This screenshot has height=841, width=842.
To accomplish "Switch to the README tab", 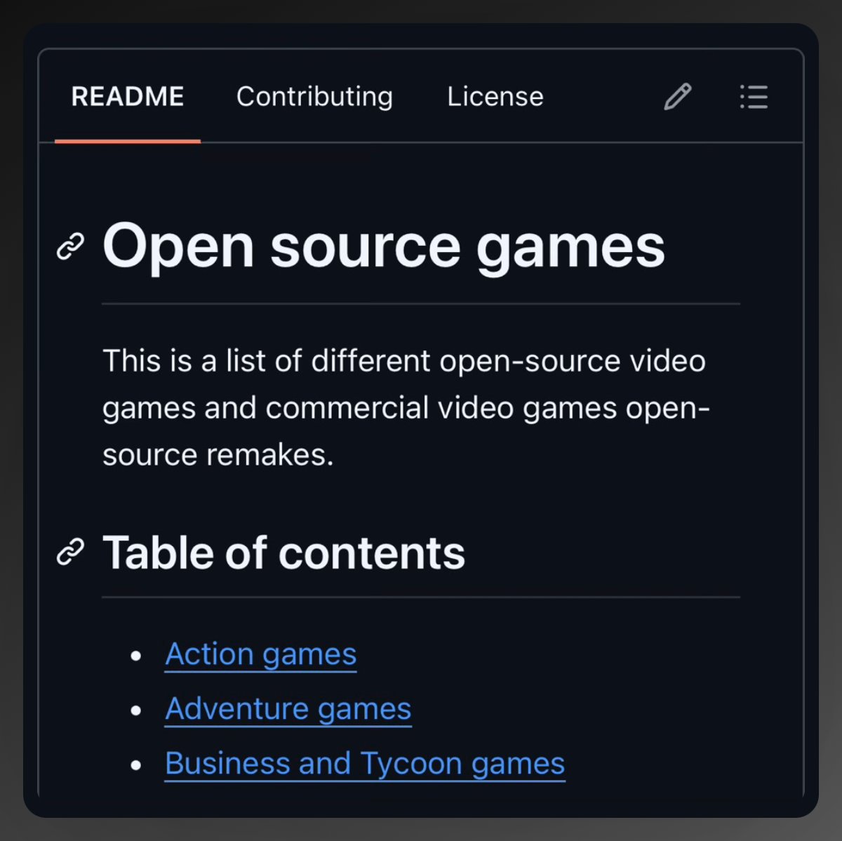I will 128,97.
